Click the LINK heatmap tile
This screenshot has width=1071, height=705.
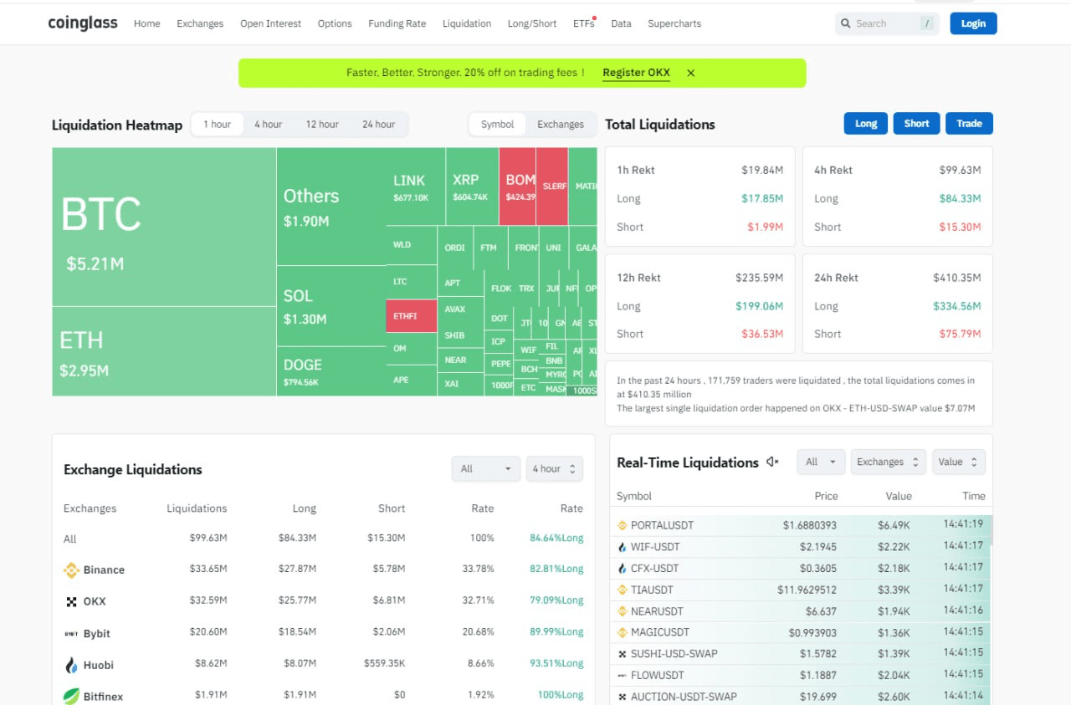point(415,186)
